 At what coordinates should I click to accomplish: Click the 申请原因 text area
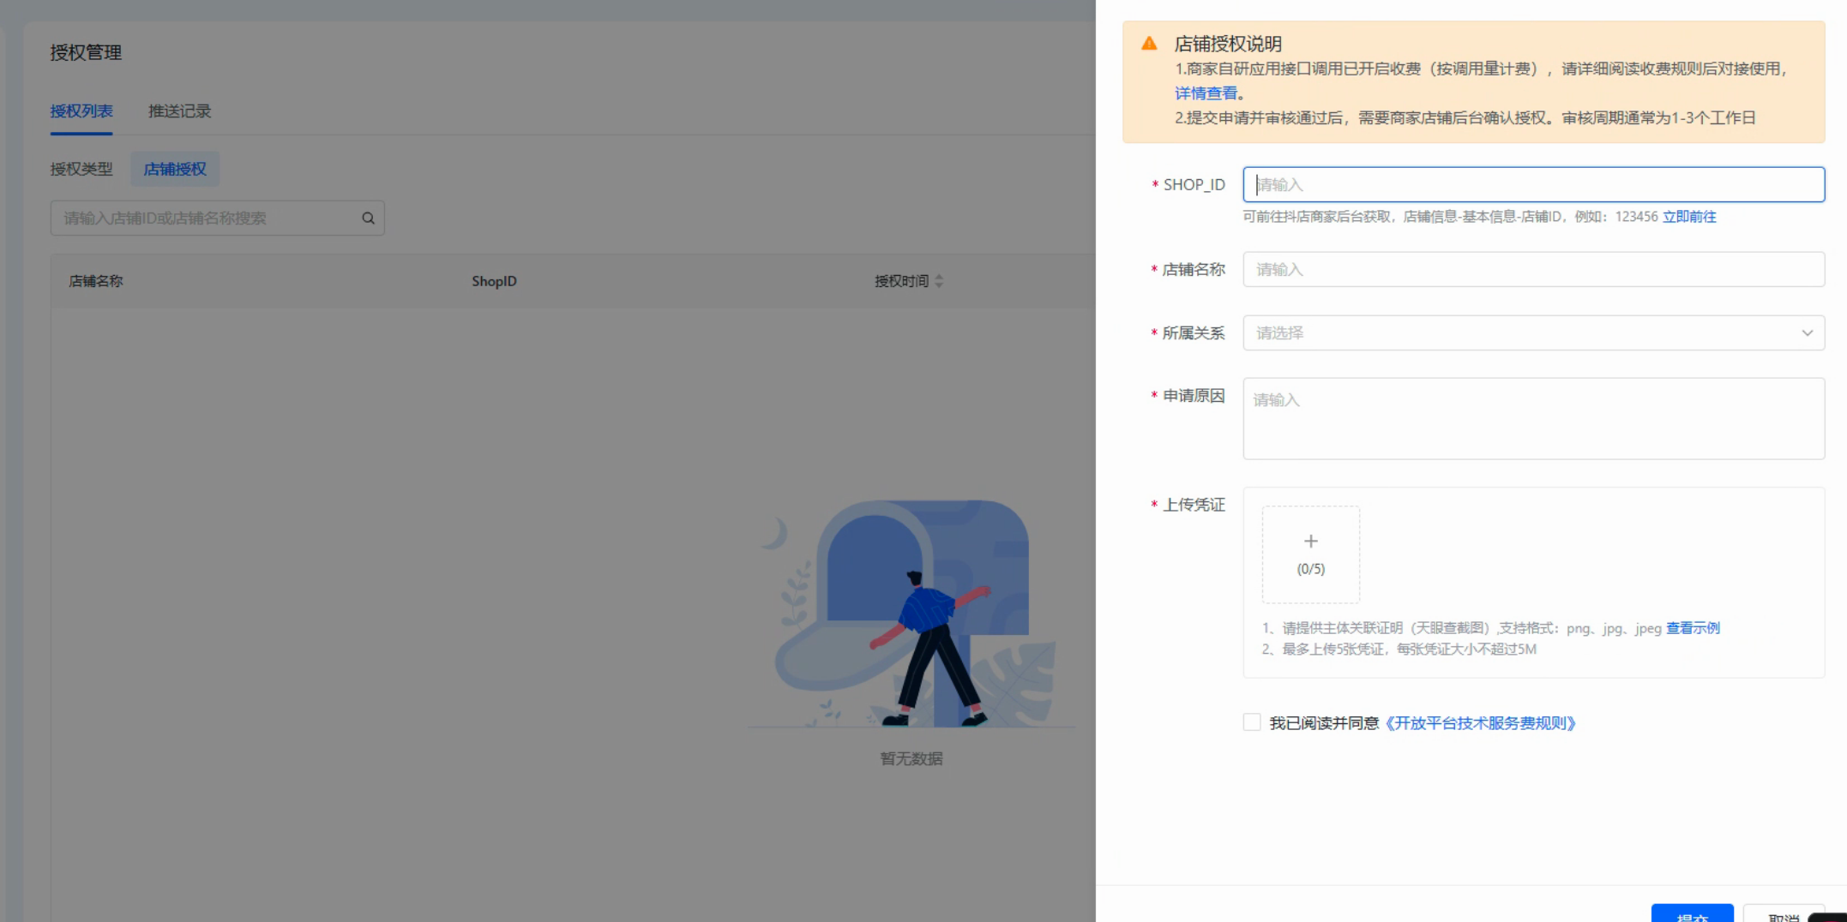[1533, 419]
